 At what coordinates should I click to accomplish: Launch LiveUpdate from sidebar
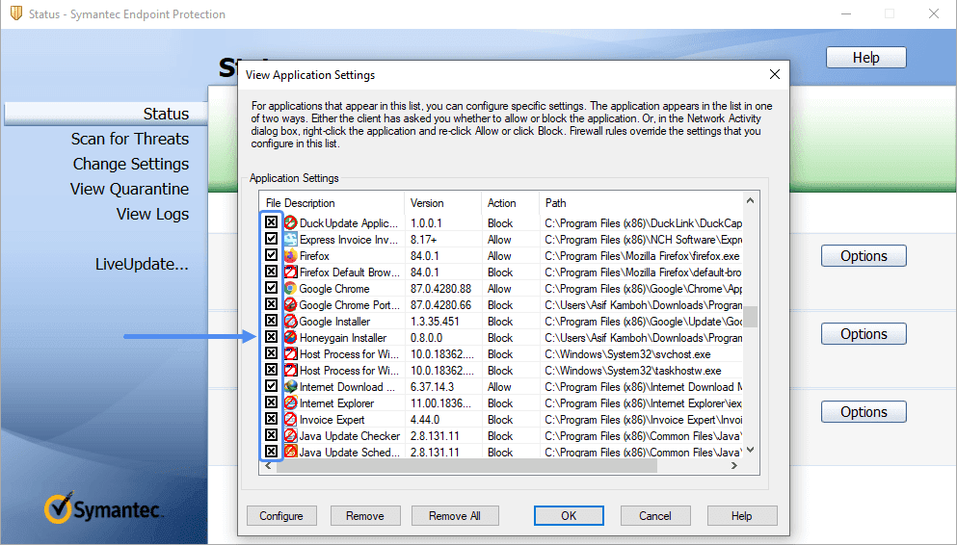coord(142,264)
